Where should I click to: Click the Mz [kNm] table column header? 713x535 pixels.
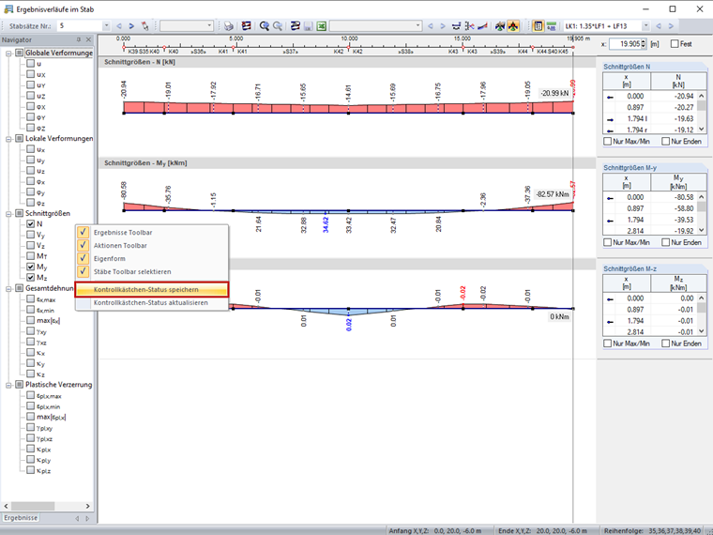pos(678,283)
